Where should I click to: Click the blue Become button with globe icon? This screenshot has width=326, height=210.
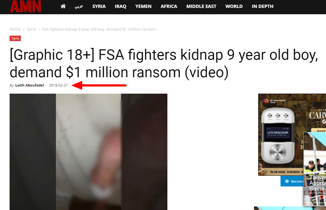click(x=292, y=181)
